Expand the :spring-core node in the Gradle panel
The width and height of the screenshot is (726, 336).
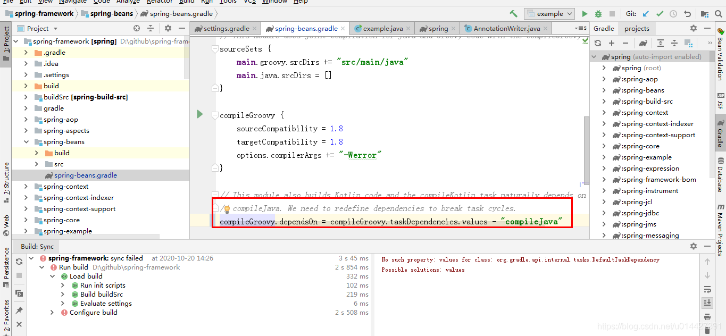click(x=604, y=146)
